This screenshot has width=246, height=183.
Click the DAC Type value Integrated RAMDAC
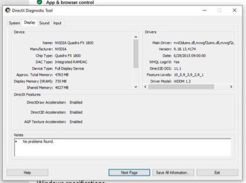tap(71, 62)
